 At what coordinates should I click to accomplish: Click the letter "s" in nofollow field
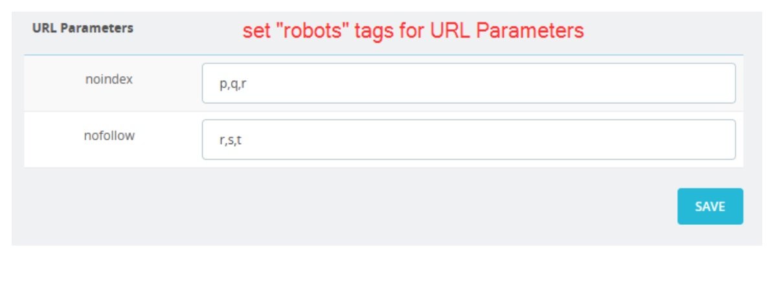[231, 141]
